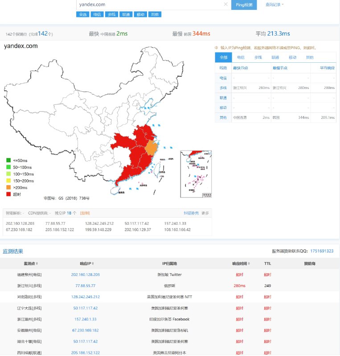Click the >200ms orange legend swatch
Viewport: 340px width, 356px height.
tap(8, 187)
